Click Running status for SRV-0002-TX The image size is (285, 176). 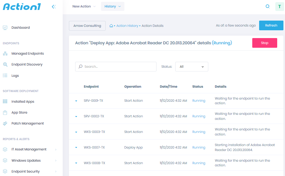pyautogui.click(x=199, y=116)
